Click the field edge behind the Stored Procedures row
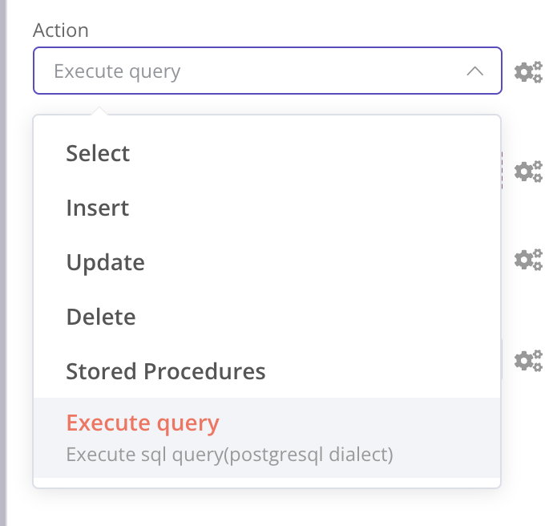 point(503,358)
